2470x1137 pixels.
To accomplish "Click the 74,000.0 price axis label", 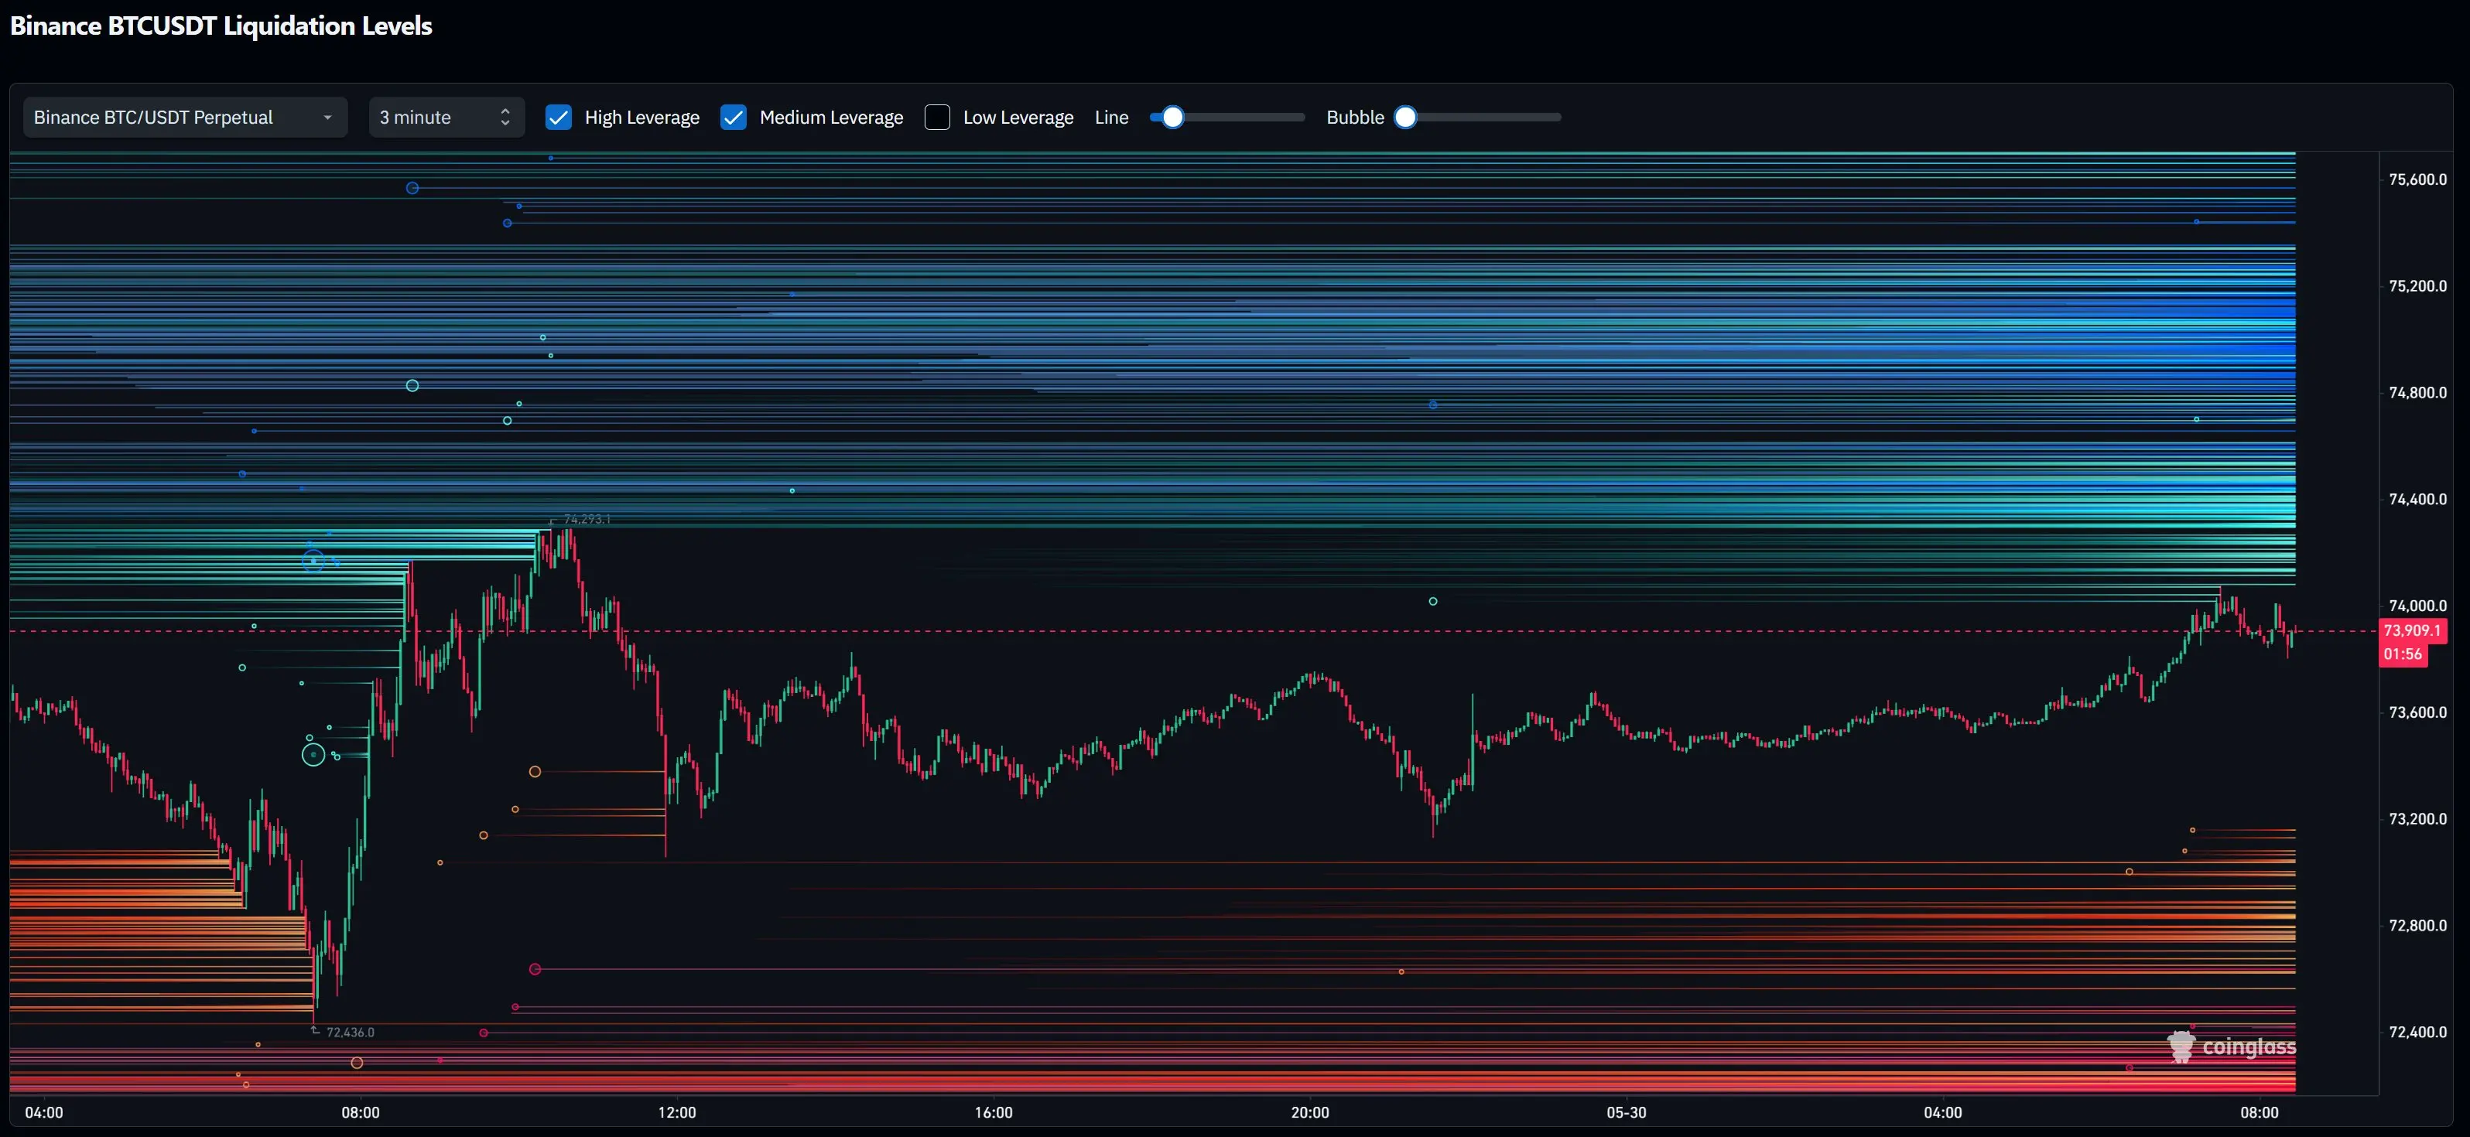I will (2417, 605).
